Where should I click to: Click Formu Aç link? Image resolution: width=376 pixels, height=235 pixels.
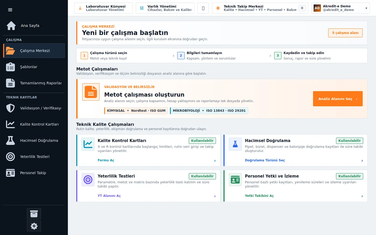point(106,160)
